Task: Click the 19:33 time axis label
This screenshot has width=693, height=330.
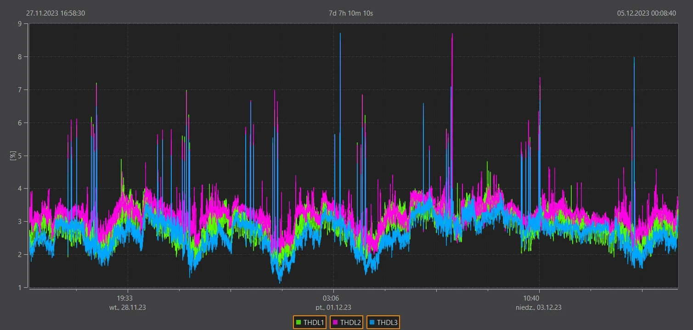Action: pyautogui.click(x=125, y=298)
